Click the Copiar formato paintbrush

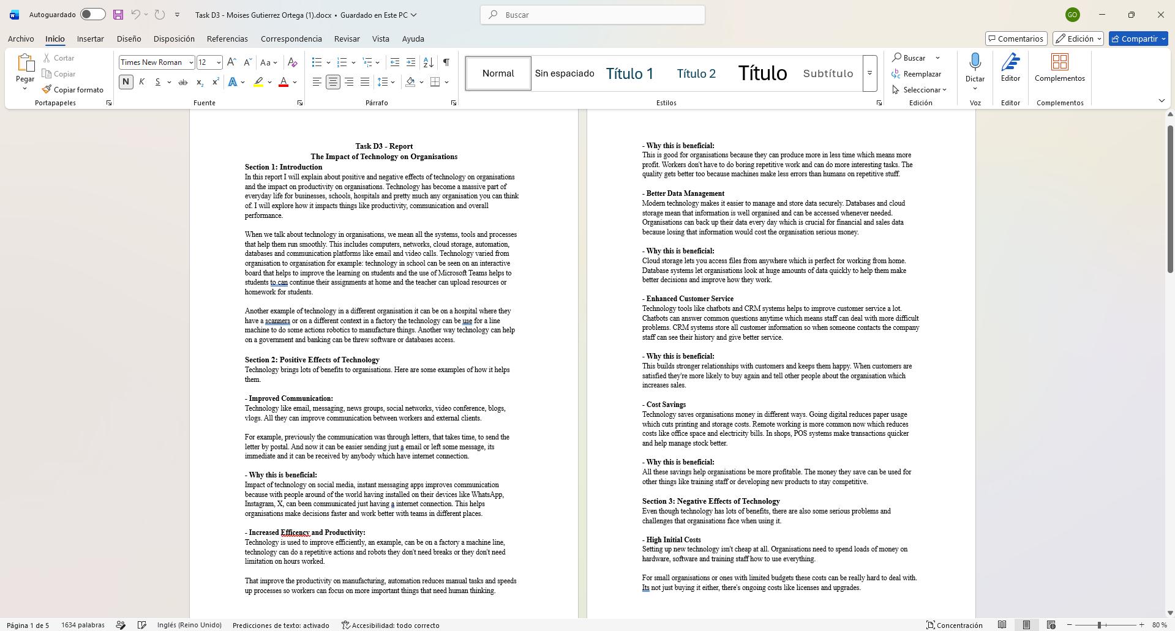(73, 90)
